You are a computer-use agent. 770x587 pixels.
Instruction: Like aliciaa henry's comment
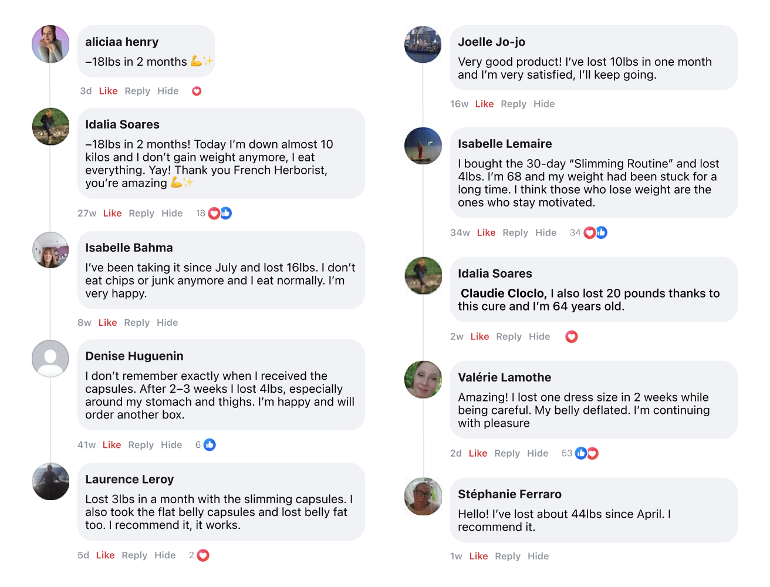108,91
